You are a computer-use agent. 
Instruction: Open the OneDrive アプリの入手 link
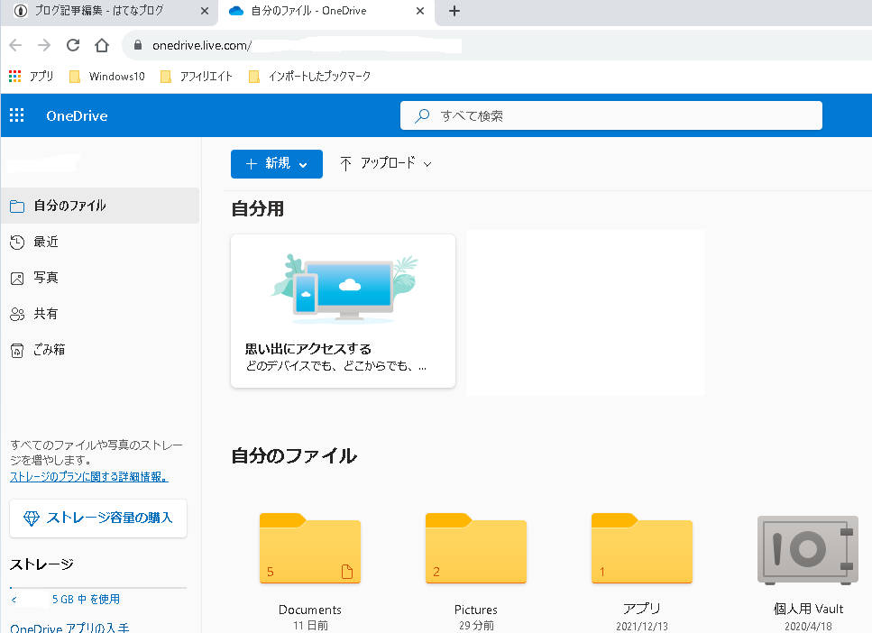tap(69, 628)
